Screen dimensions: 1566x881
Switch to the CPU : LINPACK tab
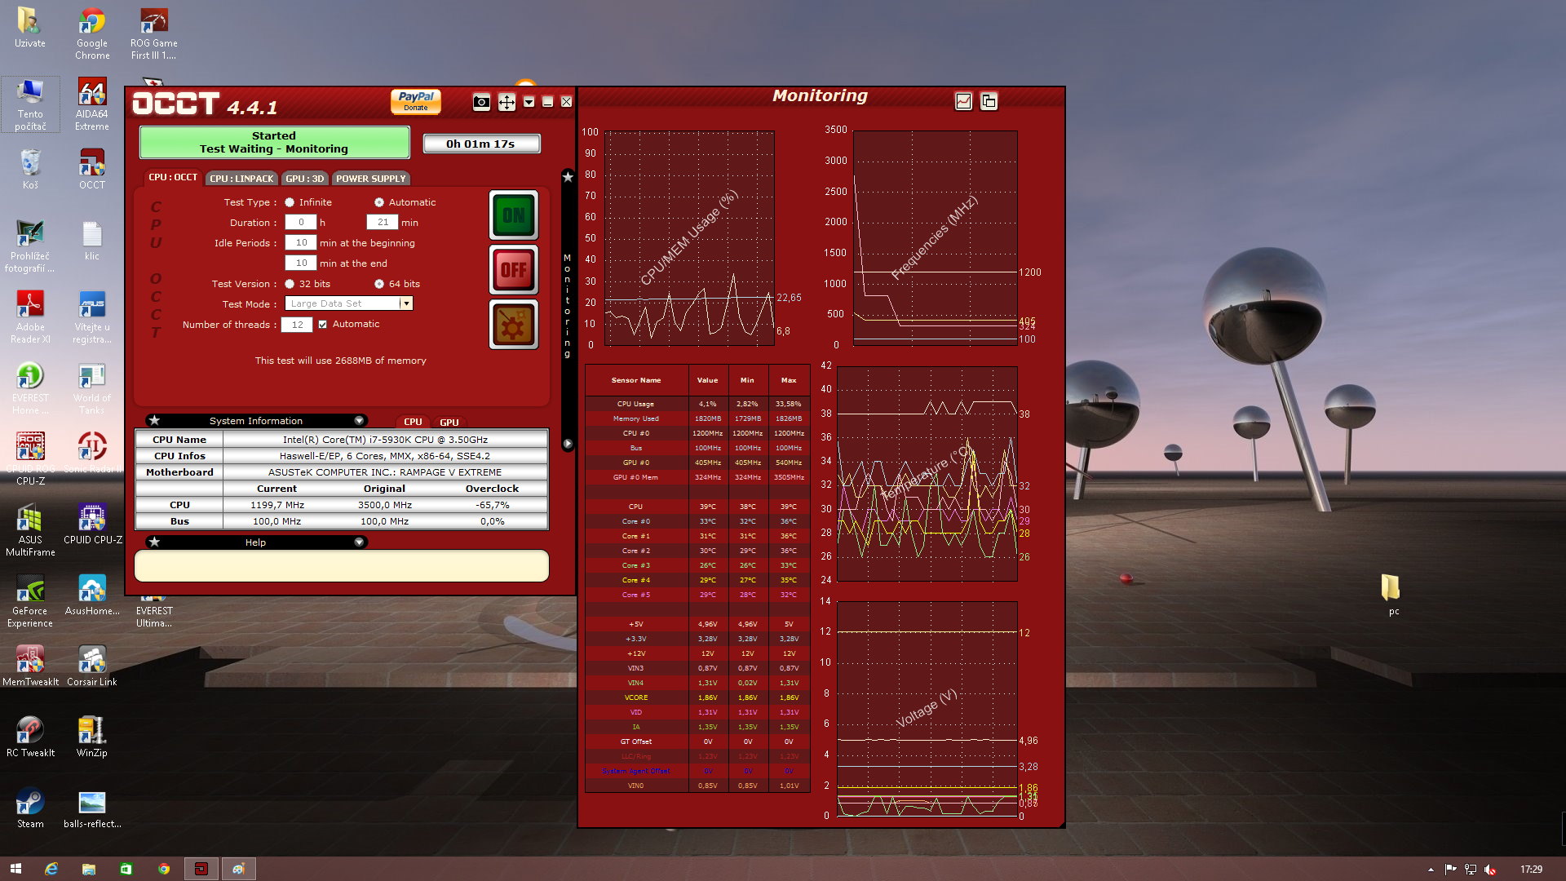point(241,179)
